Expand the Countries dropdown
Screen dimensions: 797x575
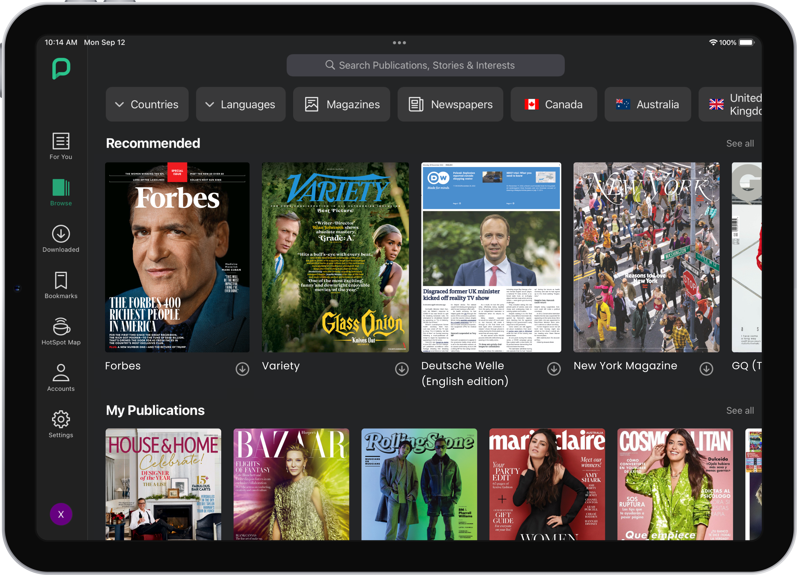147,104
